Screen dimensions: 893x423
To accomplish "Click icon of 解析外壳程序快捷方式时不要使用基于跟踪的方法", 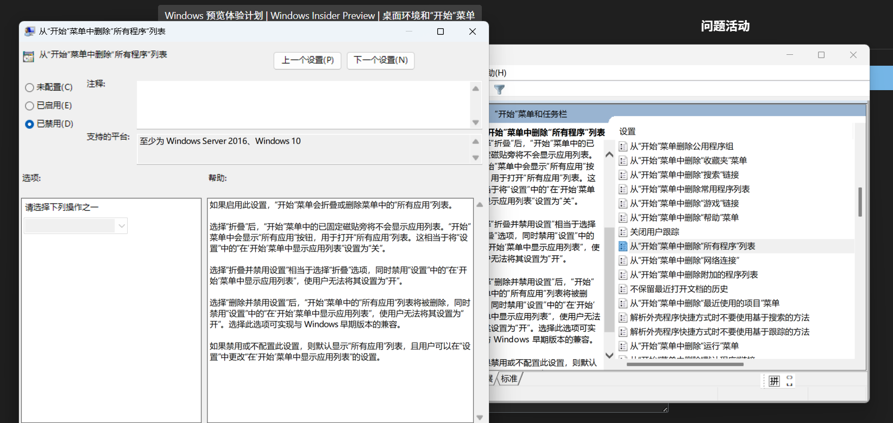I will click(x=623, y=332).
